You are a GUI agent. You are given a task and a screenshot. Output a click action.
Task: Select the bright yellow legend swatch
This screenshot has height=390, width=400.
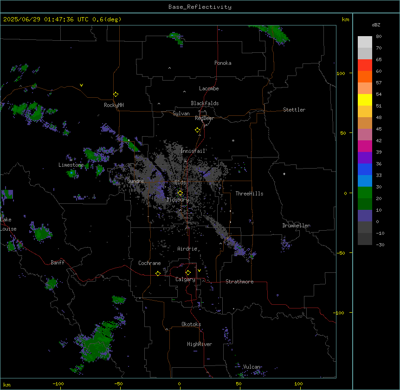pos(365,100)
